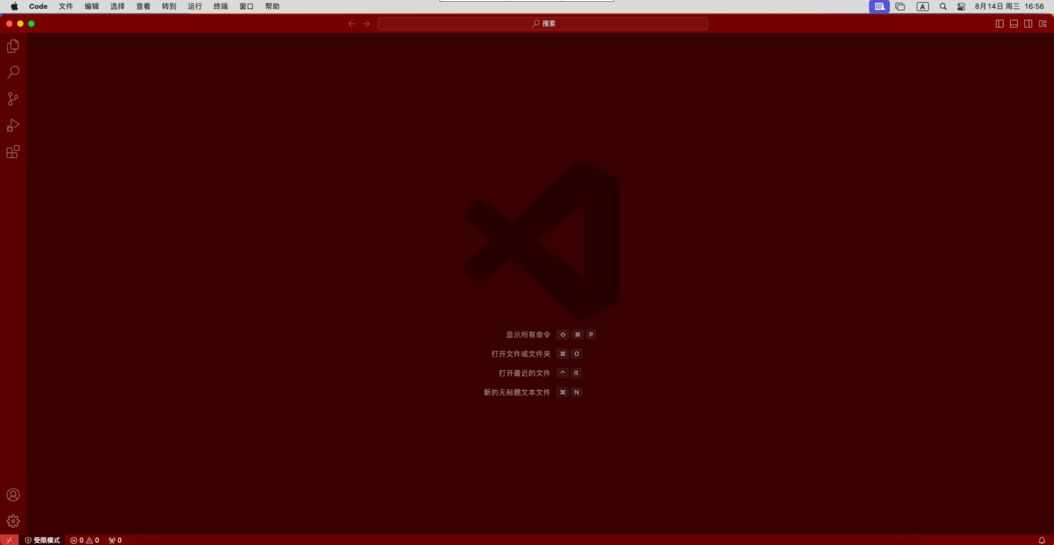This screenshot has height=545, width=1054.
Task: Toggle the secondary side bar visibility
Action: click(1028, 23)
